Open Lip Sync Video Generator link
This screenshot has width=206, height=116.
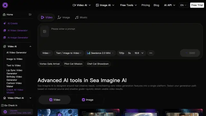pyautogui.click(x=14, y=72)
